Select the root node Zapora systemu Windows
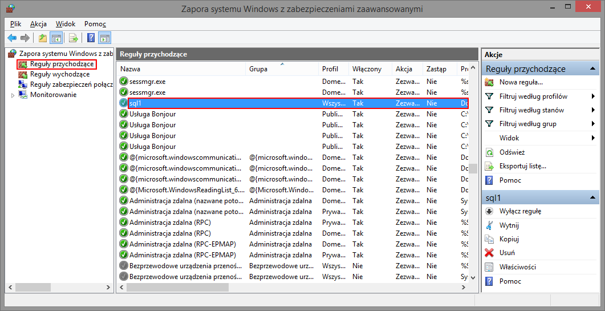This screenshot has width=605, height=311. pos(66,53)
